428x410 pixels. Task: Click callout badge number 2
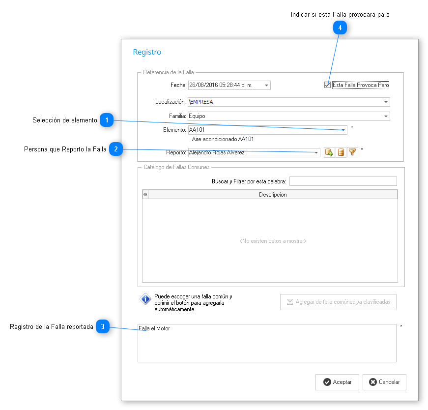pyautogui.click(x=115, y=149)
